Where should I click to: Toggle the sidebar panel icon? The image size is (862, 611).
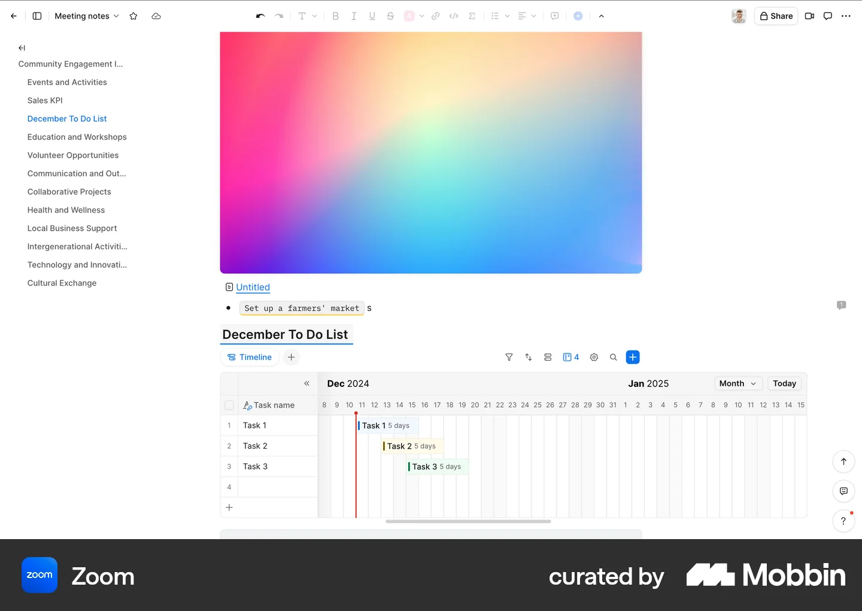[37, 16]
